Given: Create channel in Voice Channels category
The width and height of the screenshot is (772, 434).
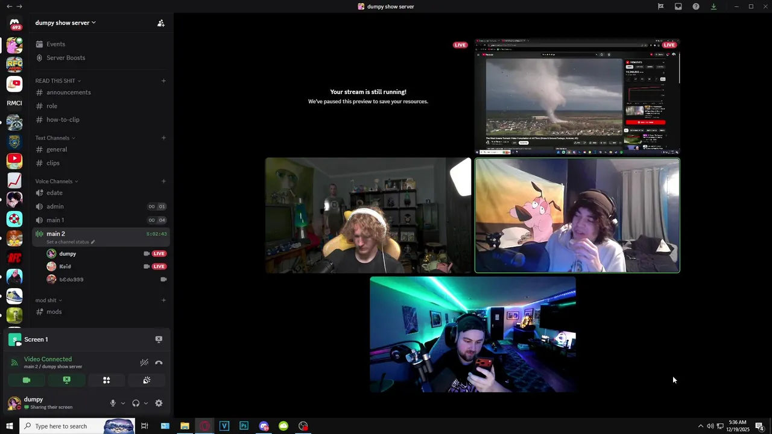Looking at the screenshot, I should (x=163, y=181).
